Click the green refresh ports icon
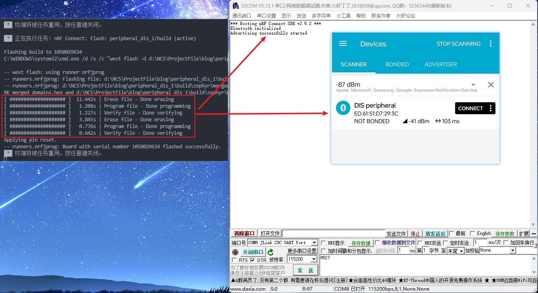Viewport: 538px width, 293px height. click(x=271, y=252)
